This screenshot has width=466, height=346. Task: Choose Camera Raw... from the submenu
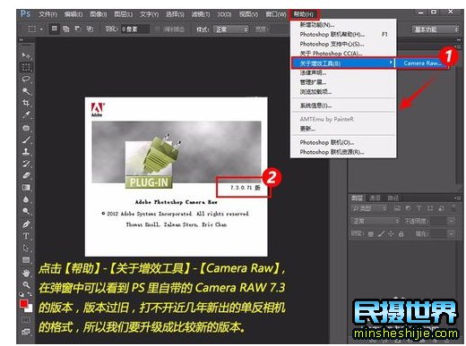point(422,63)
